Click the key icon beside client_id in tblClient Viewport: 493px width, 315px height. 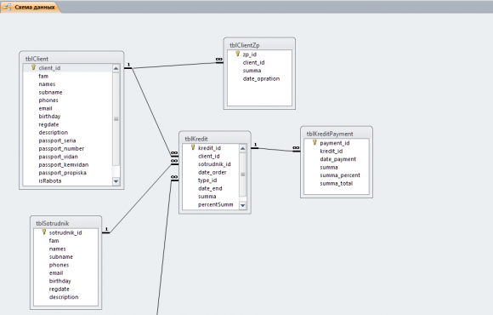pos(33,67)
